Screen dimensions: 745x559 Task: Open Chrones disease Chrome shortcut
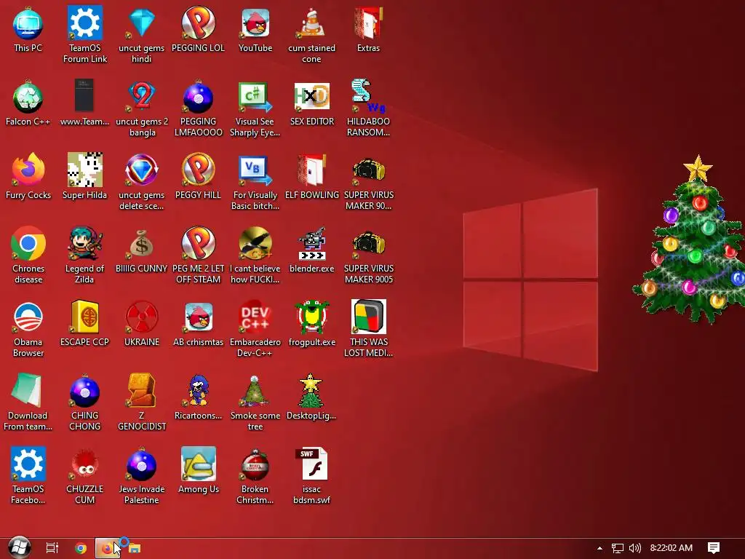coord(28,255)
